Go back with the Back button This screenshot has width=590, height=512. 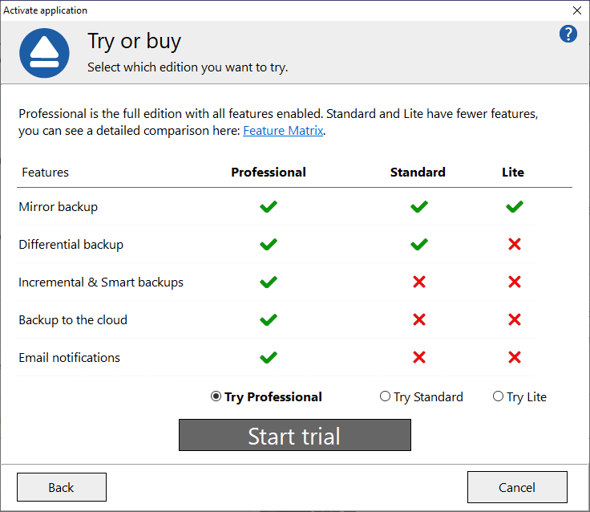(x=62, y=487)
